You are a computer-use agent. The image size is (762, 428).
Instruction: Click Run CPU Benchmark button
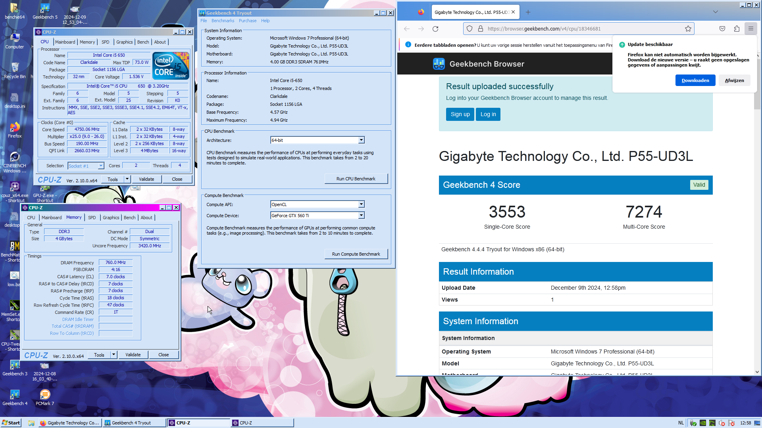pos(356,179)
